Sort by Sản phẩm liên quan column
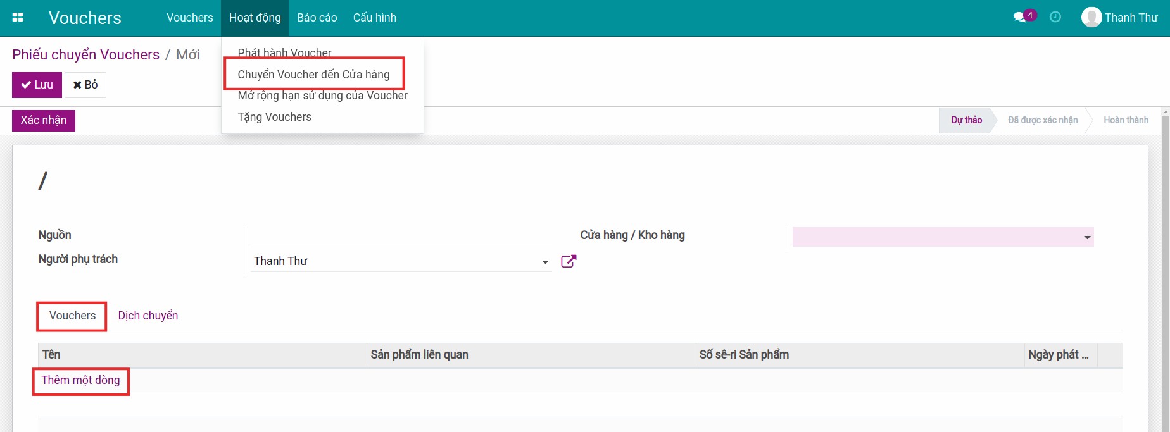Viewport: 1170px width, 432px height. tap(531, 355)
